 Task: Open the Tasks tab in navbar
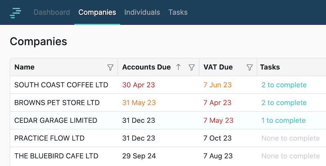click(x=178, y=12)
